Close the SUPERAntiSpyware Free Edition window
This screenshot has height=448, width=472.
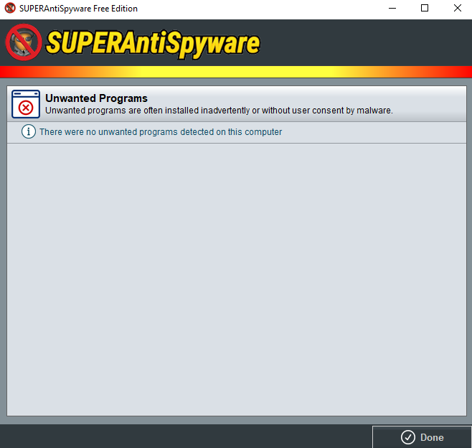point(457,8)
